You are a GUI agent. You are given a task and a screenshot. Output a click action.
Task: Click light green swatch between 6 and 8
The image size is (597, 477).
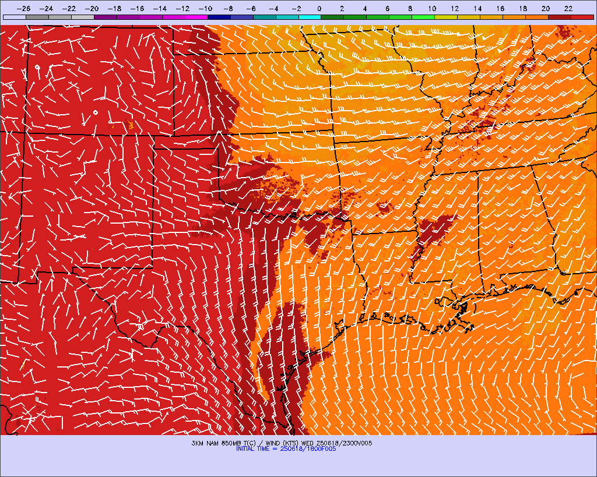tap(401, 17)
